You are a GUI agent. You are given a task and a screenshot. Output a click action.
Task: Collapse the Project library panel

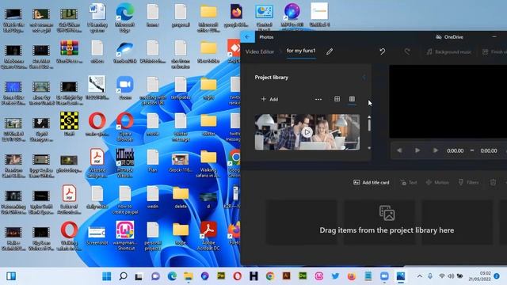click(364, 78)
